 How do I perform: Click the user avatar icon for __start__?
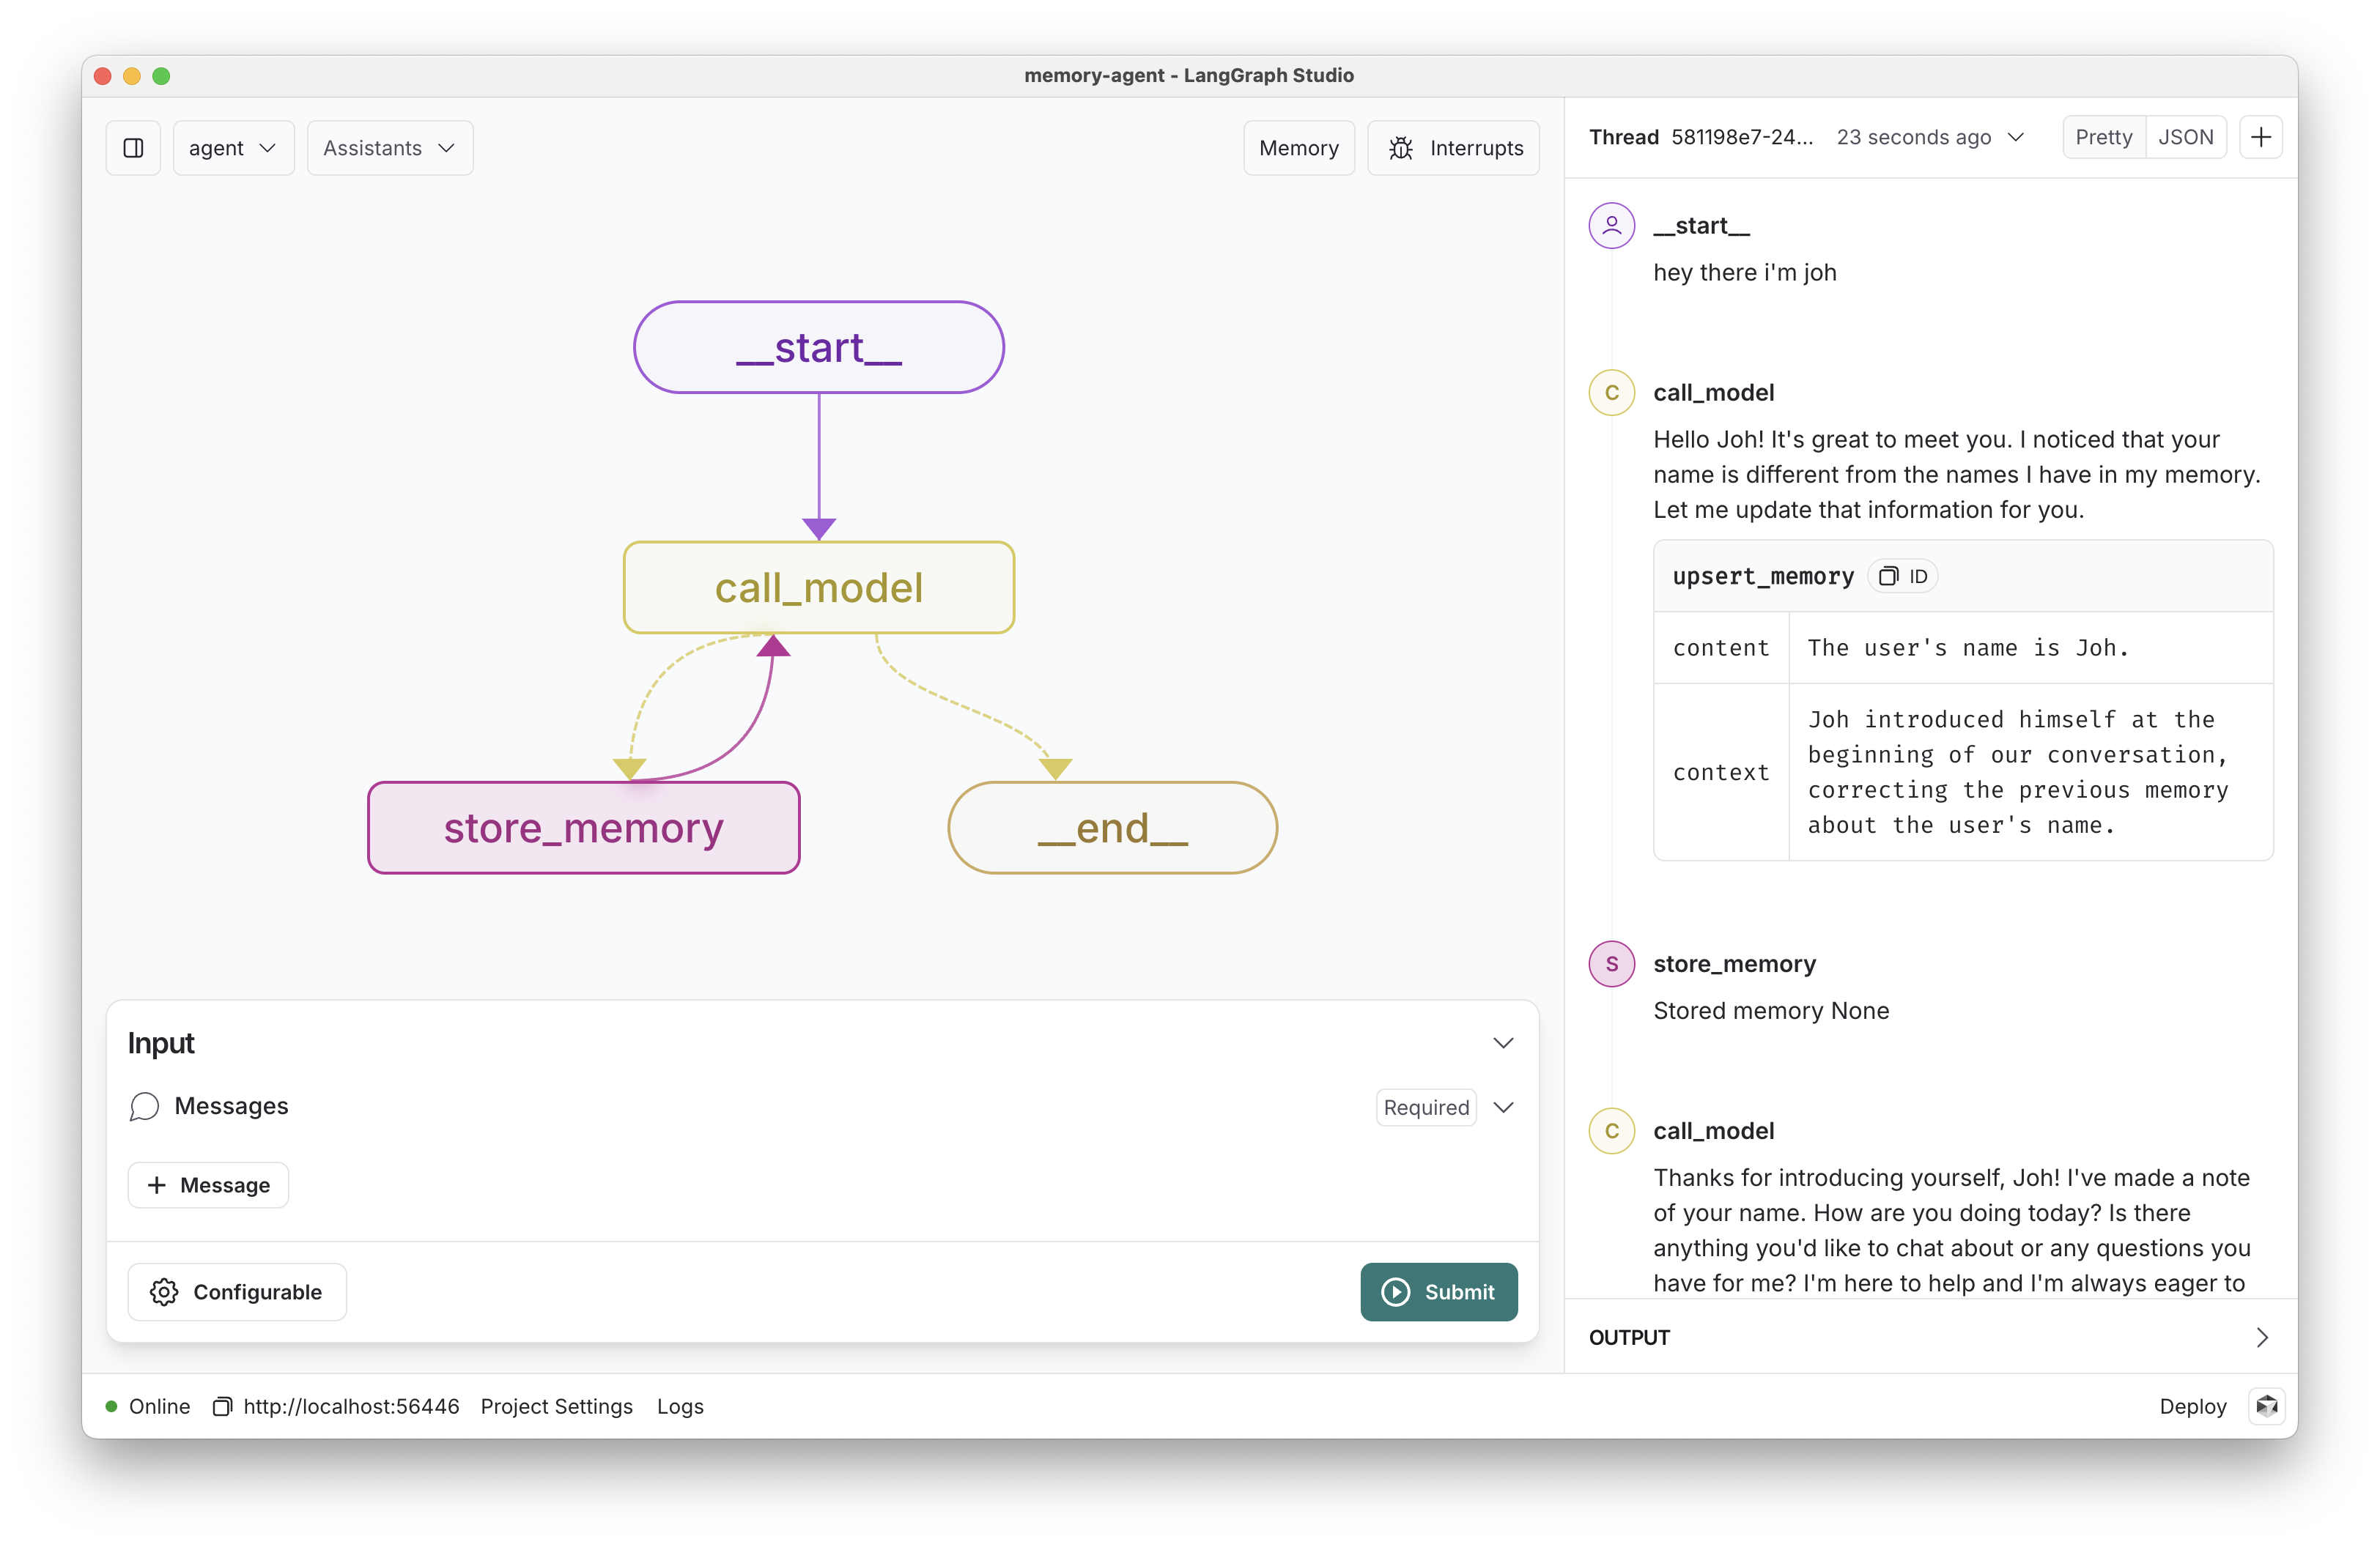1611,226
